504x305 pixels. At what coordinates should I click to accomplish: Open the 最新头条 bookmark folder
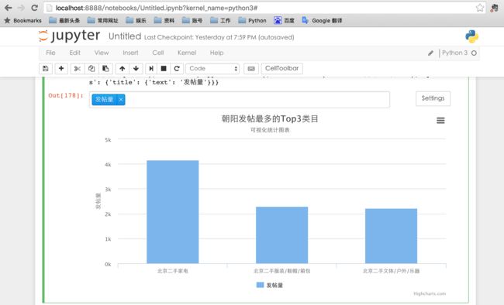point(64,21)
